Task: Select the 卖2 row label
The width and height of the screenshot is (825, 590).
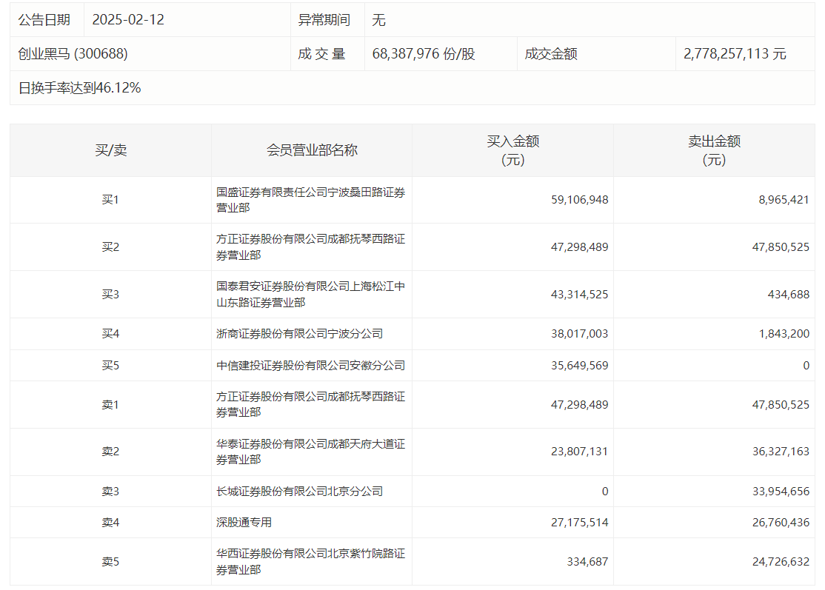Action: pos(110,452)
